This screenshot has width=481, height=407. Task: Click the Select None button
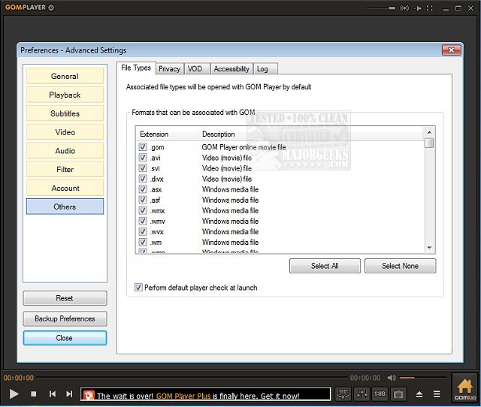coord(400,266)
